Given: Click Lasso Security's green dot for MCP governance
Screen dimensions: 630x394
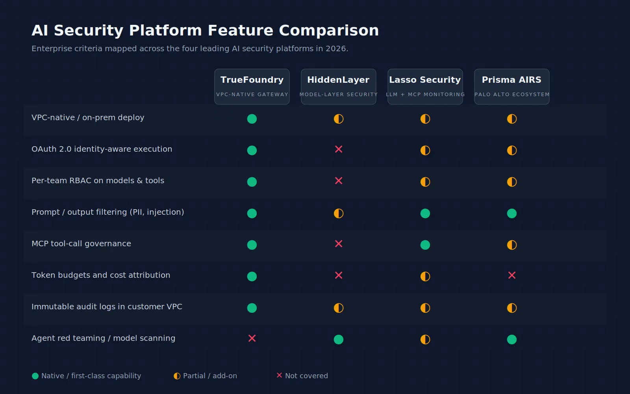Looking at the screenshot, I should pos(425,245).
